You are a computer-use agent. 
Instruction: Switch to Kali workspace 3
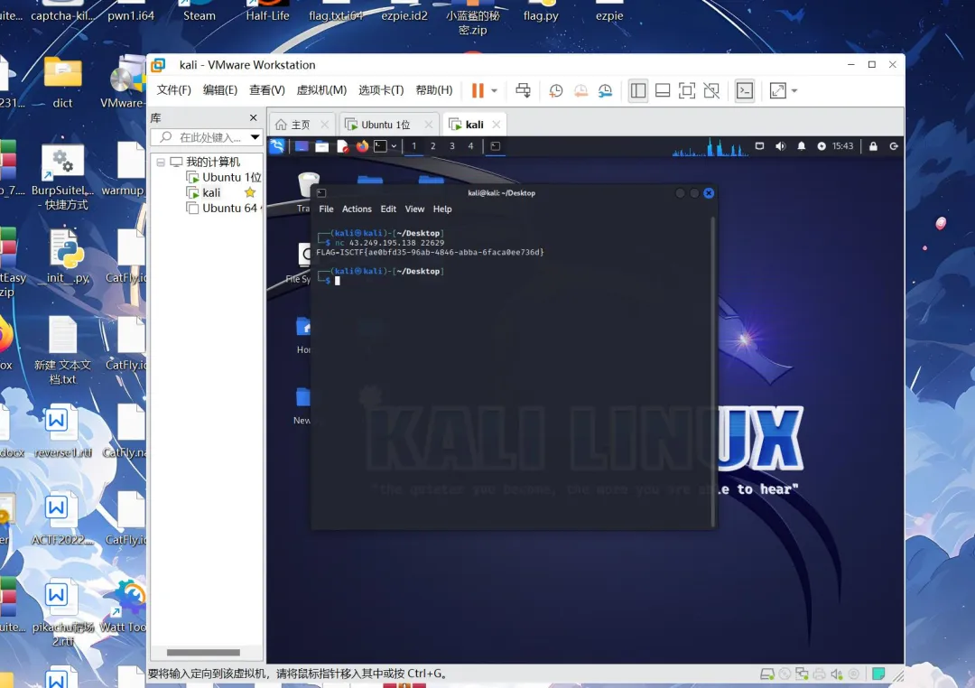click(x=452, y=146)
